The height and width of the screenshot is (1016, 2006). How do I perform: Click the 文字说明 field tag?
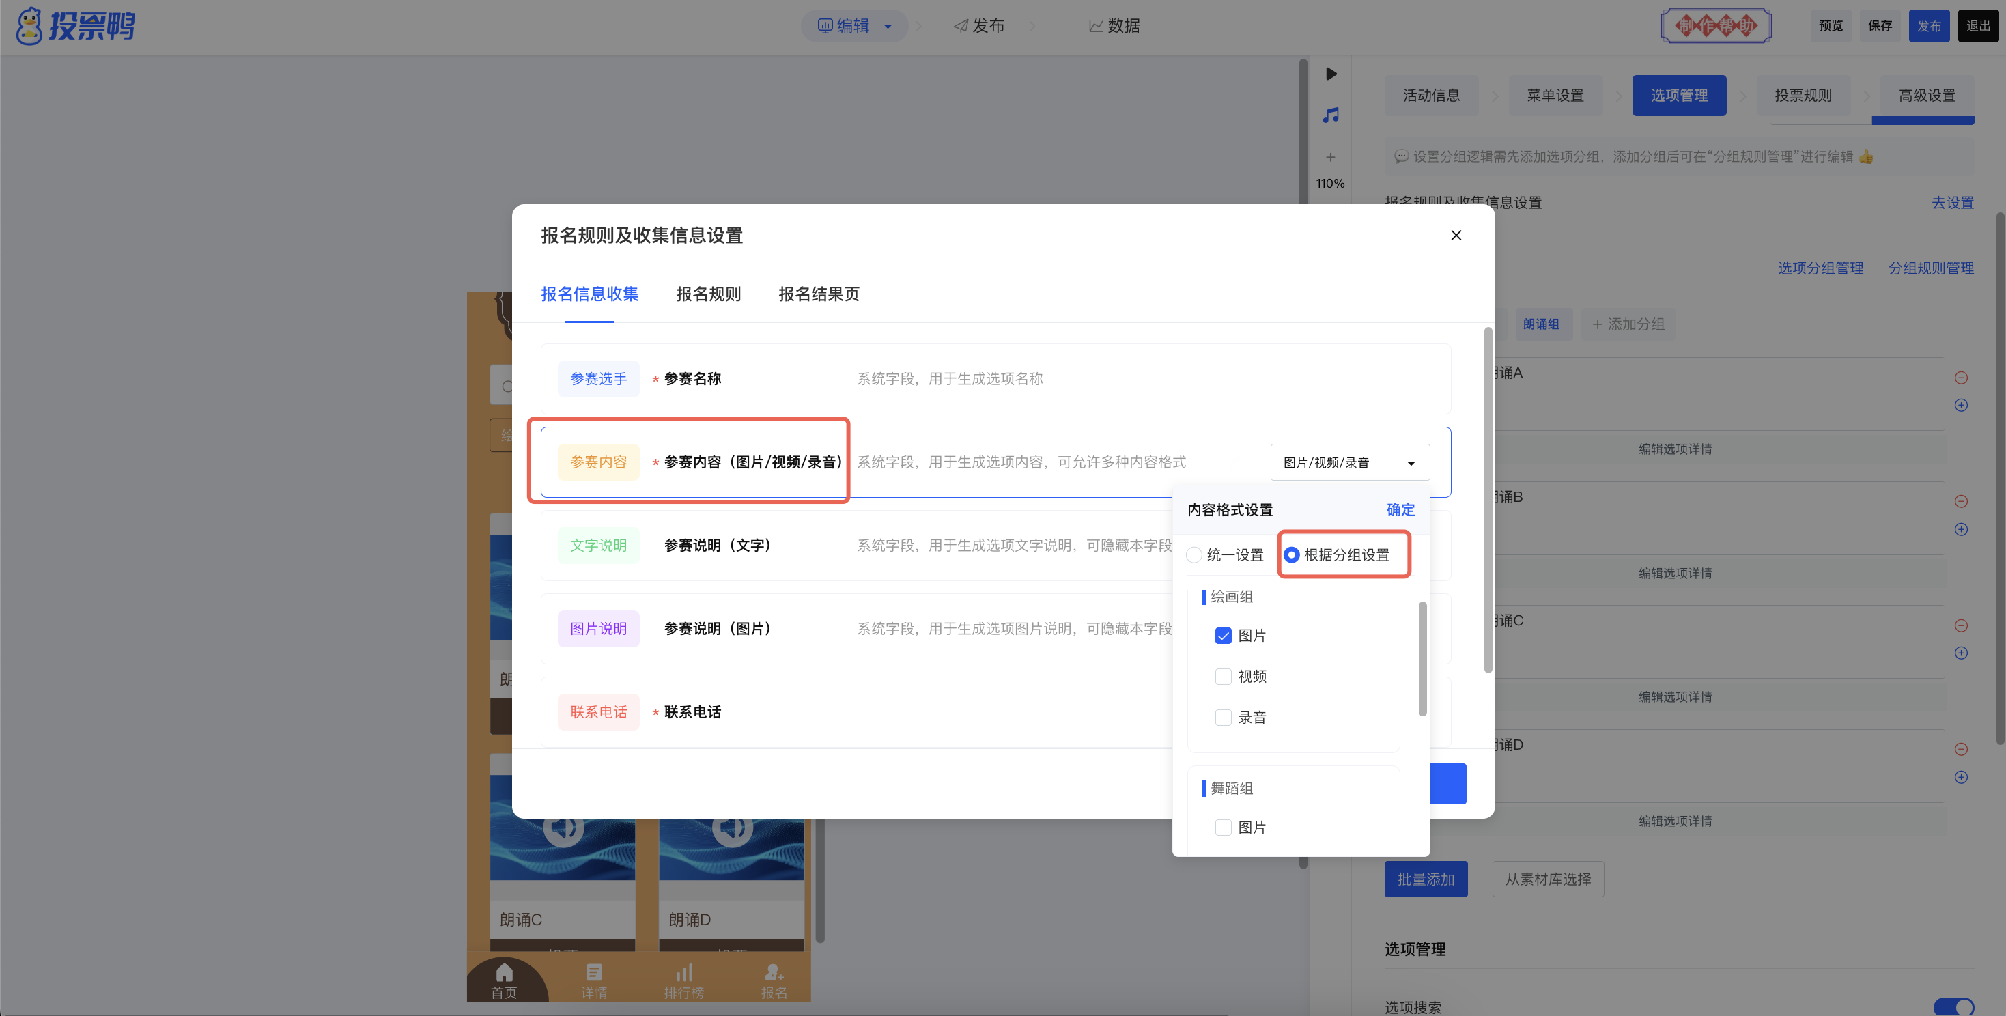598,546
